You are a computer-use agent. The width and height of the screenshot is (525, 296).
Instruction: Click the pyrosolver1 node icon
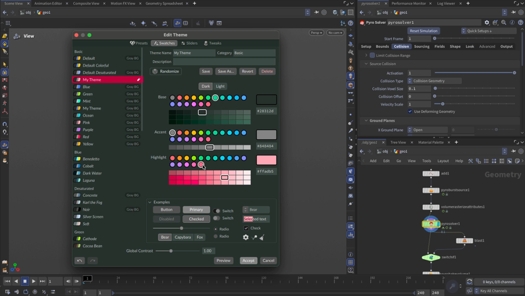point(431,224)
